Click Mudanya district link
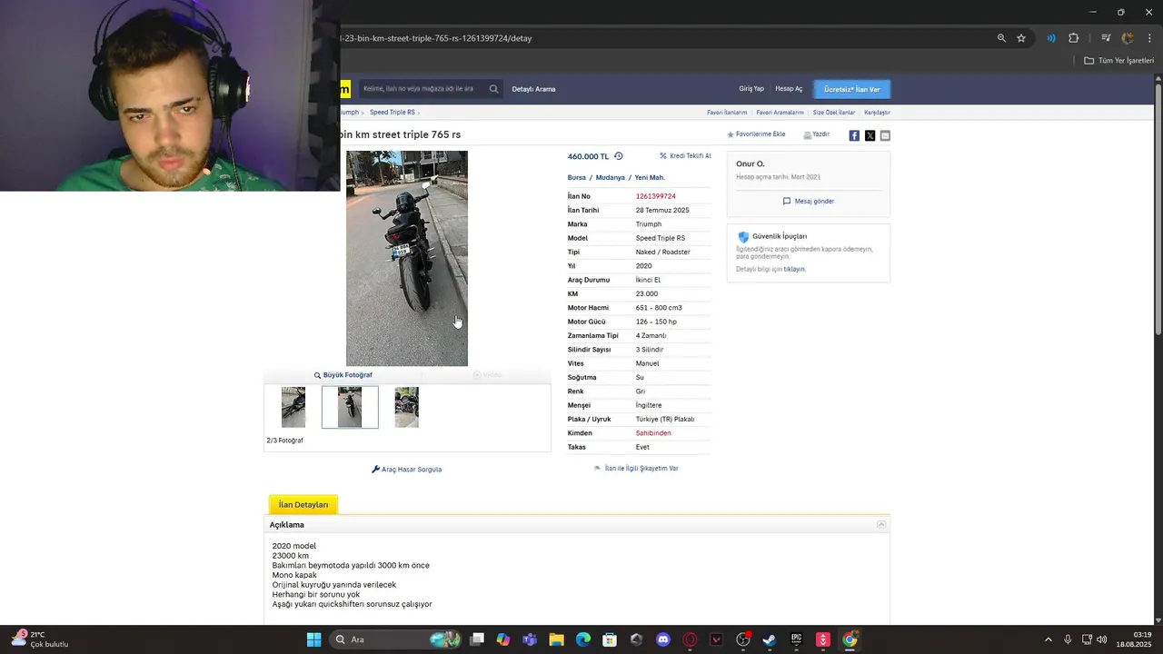 610,178
